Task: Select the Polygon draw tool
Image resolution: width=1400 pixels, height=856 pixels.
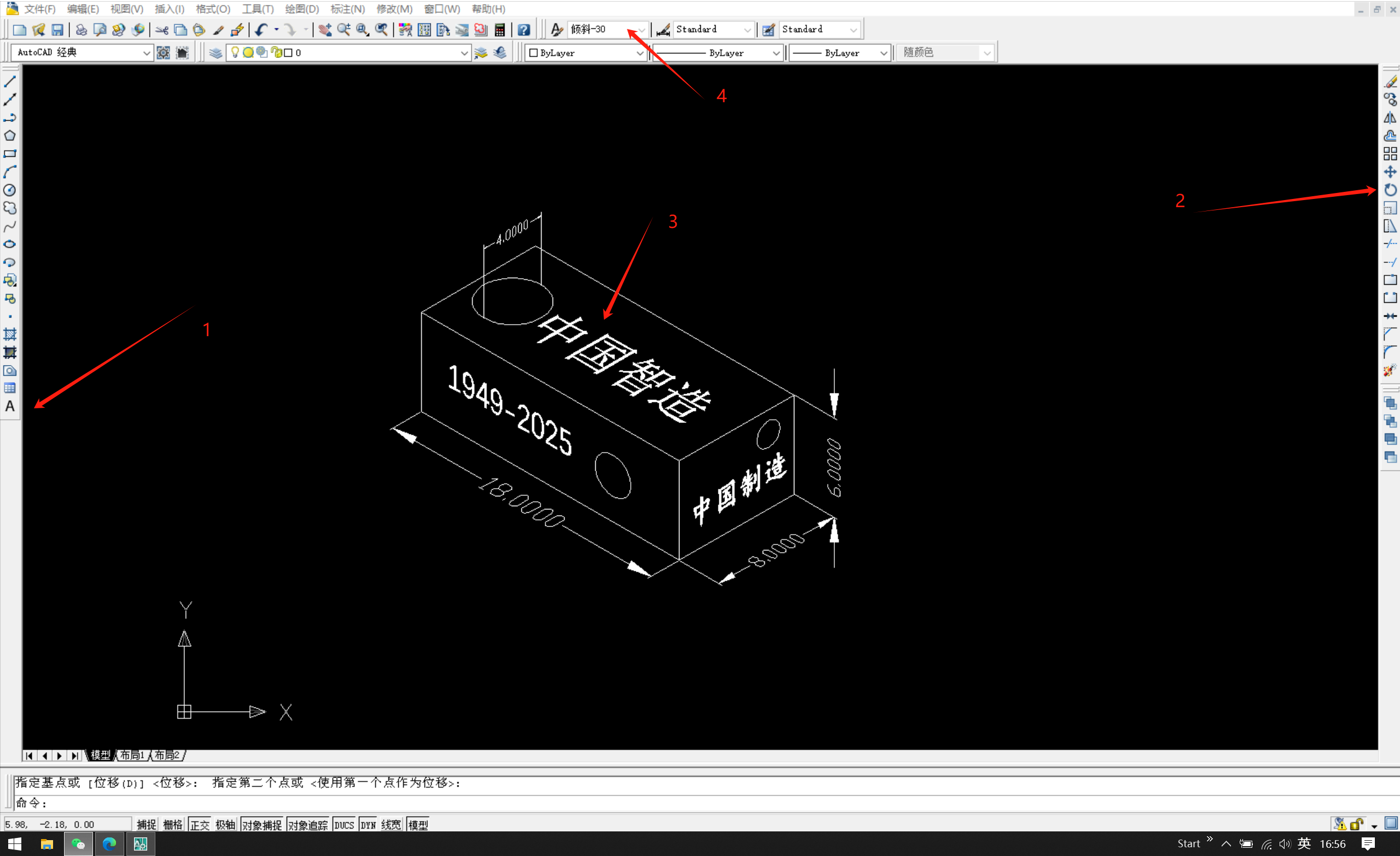Action: click(10, 136)
